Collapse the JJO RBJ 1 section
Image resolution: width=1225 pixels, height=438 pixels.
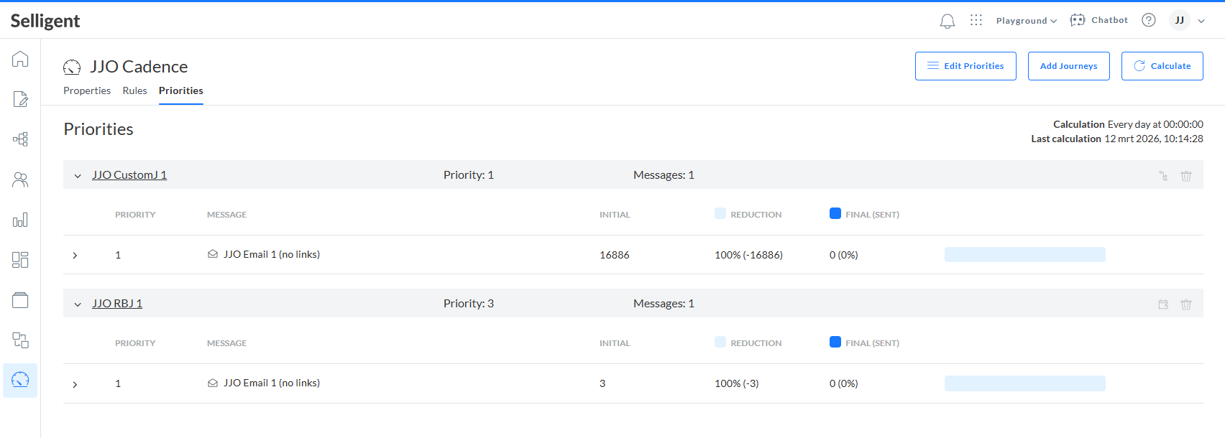pos(78,304)
